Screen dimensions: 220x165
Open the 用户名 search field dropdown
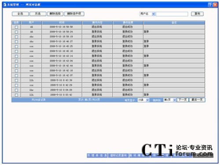154,14
